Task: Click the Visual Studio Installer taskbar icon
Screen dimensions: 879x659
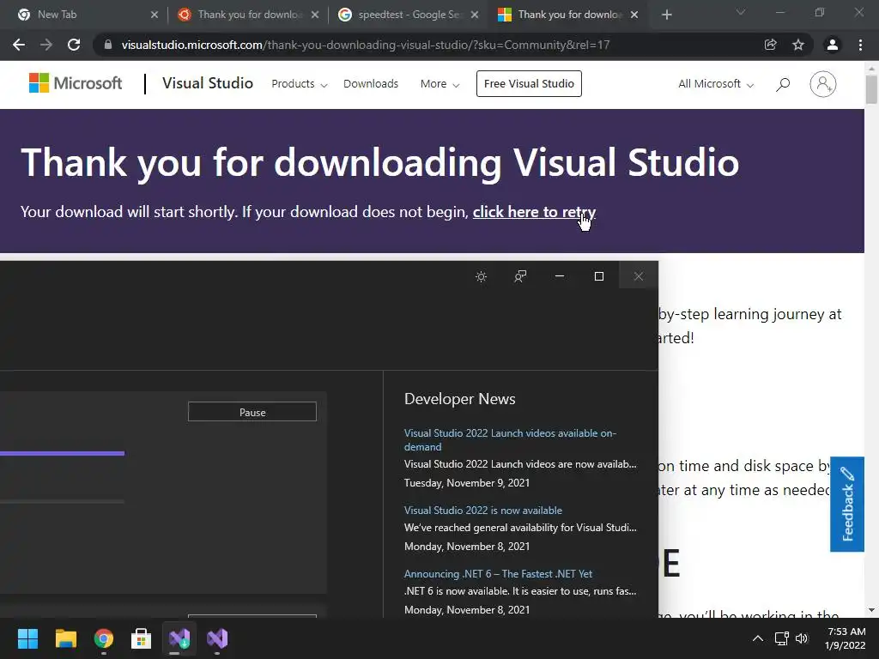Action: 179,638
